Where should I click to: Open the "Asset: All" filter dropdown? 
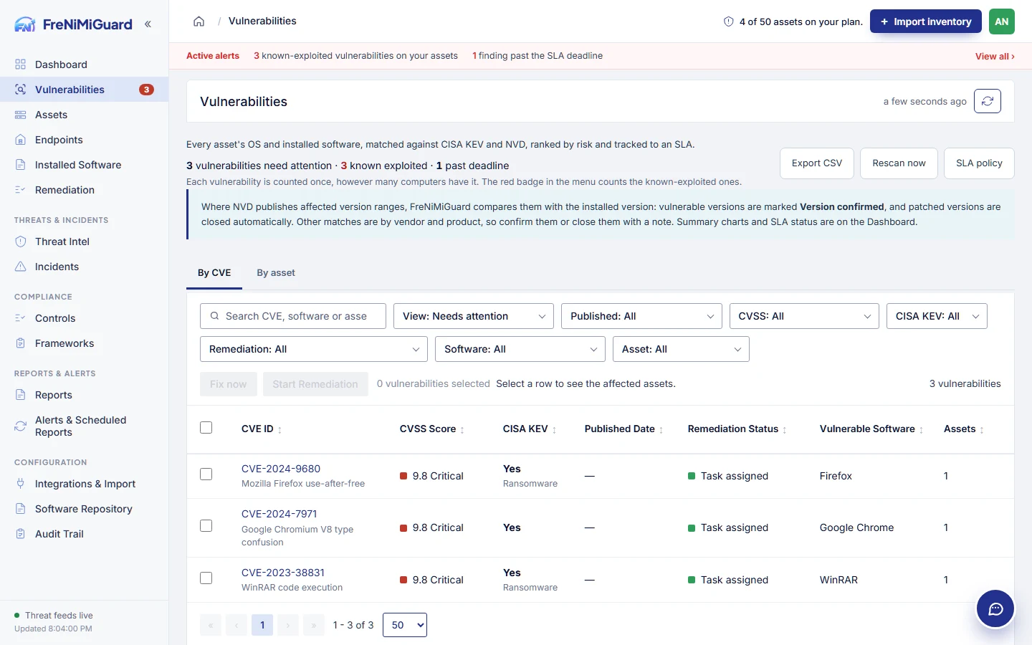point(681,349)
